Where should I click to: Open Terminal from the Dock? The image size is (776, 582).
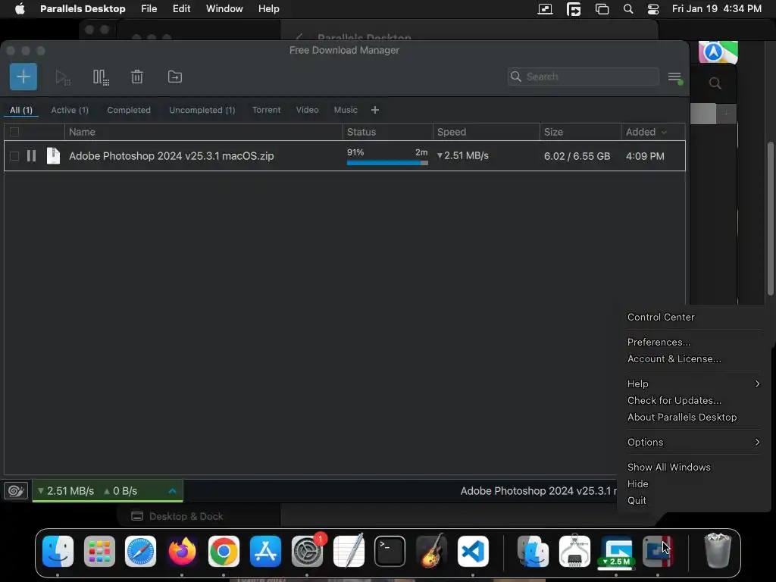[390, 551]
